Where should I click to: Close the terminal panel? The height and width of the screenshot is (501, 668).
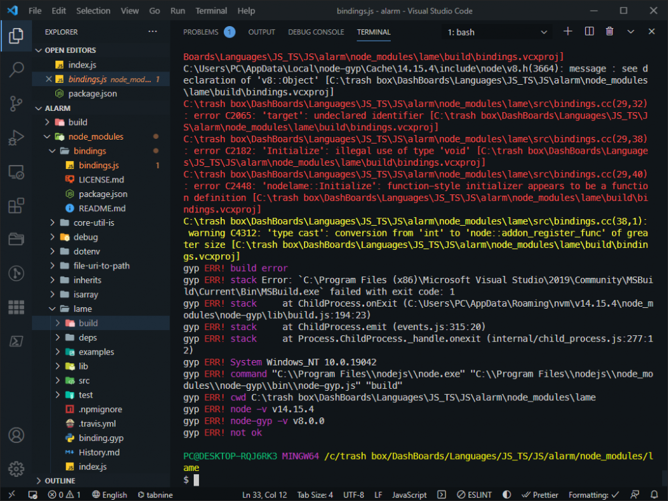coord(651,31)
